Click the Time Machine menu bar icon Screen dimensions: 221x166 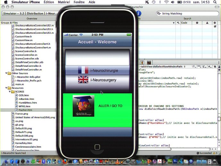point(154,2)
